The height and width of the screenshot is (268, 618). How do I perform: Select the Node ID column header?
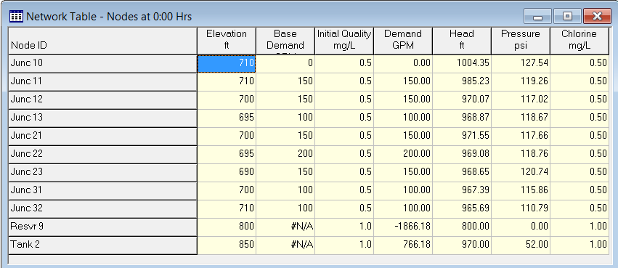click(x=102, y=41)
